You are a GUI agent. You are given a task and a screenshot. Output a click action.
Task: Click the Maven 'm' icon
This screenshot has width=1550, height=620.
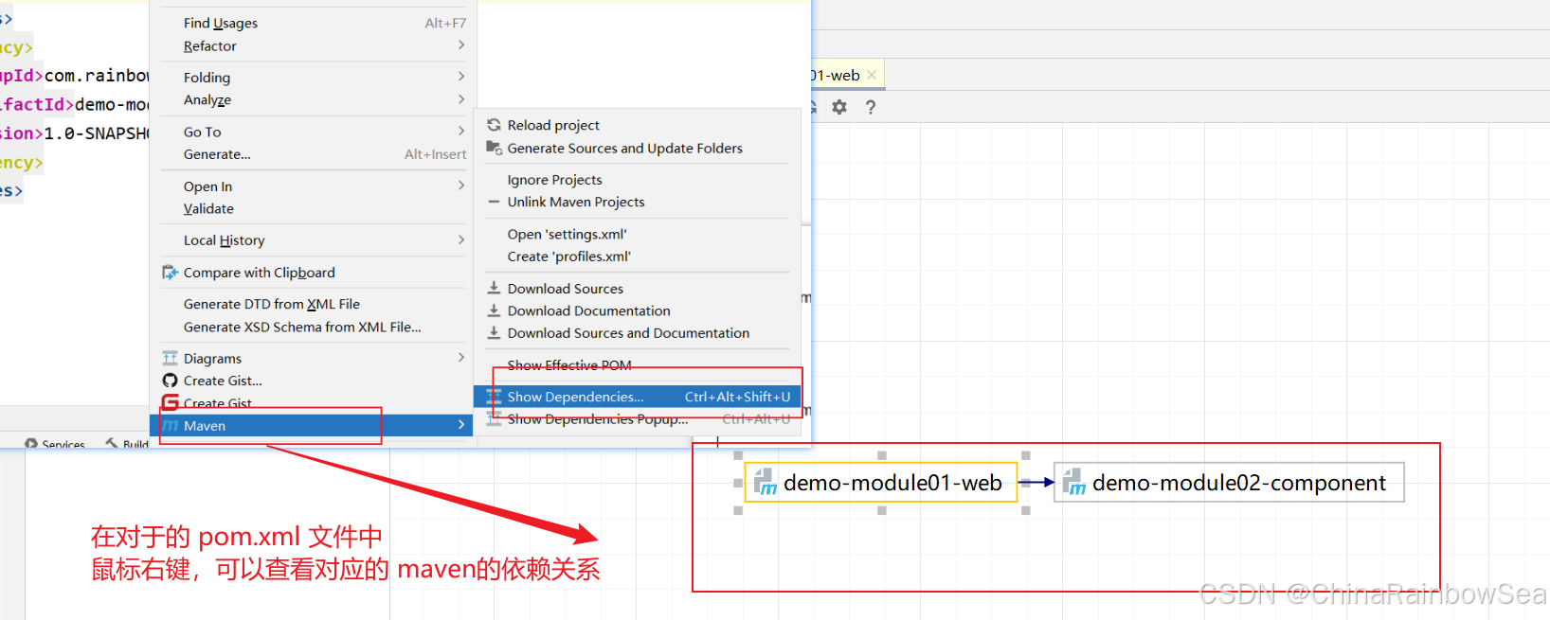click(x=170, y=426)
